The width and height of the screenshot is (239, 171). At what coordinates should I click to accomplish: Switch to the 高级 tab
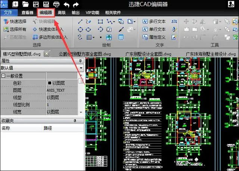pos(62,13)
